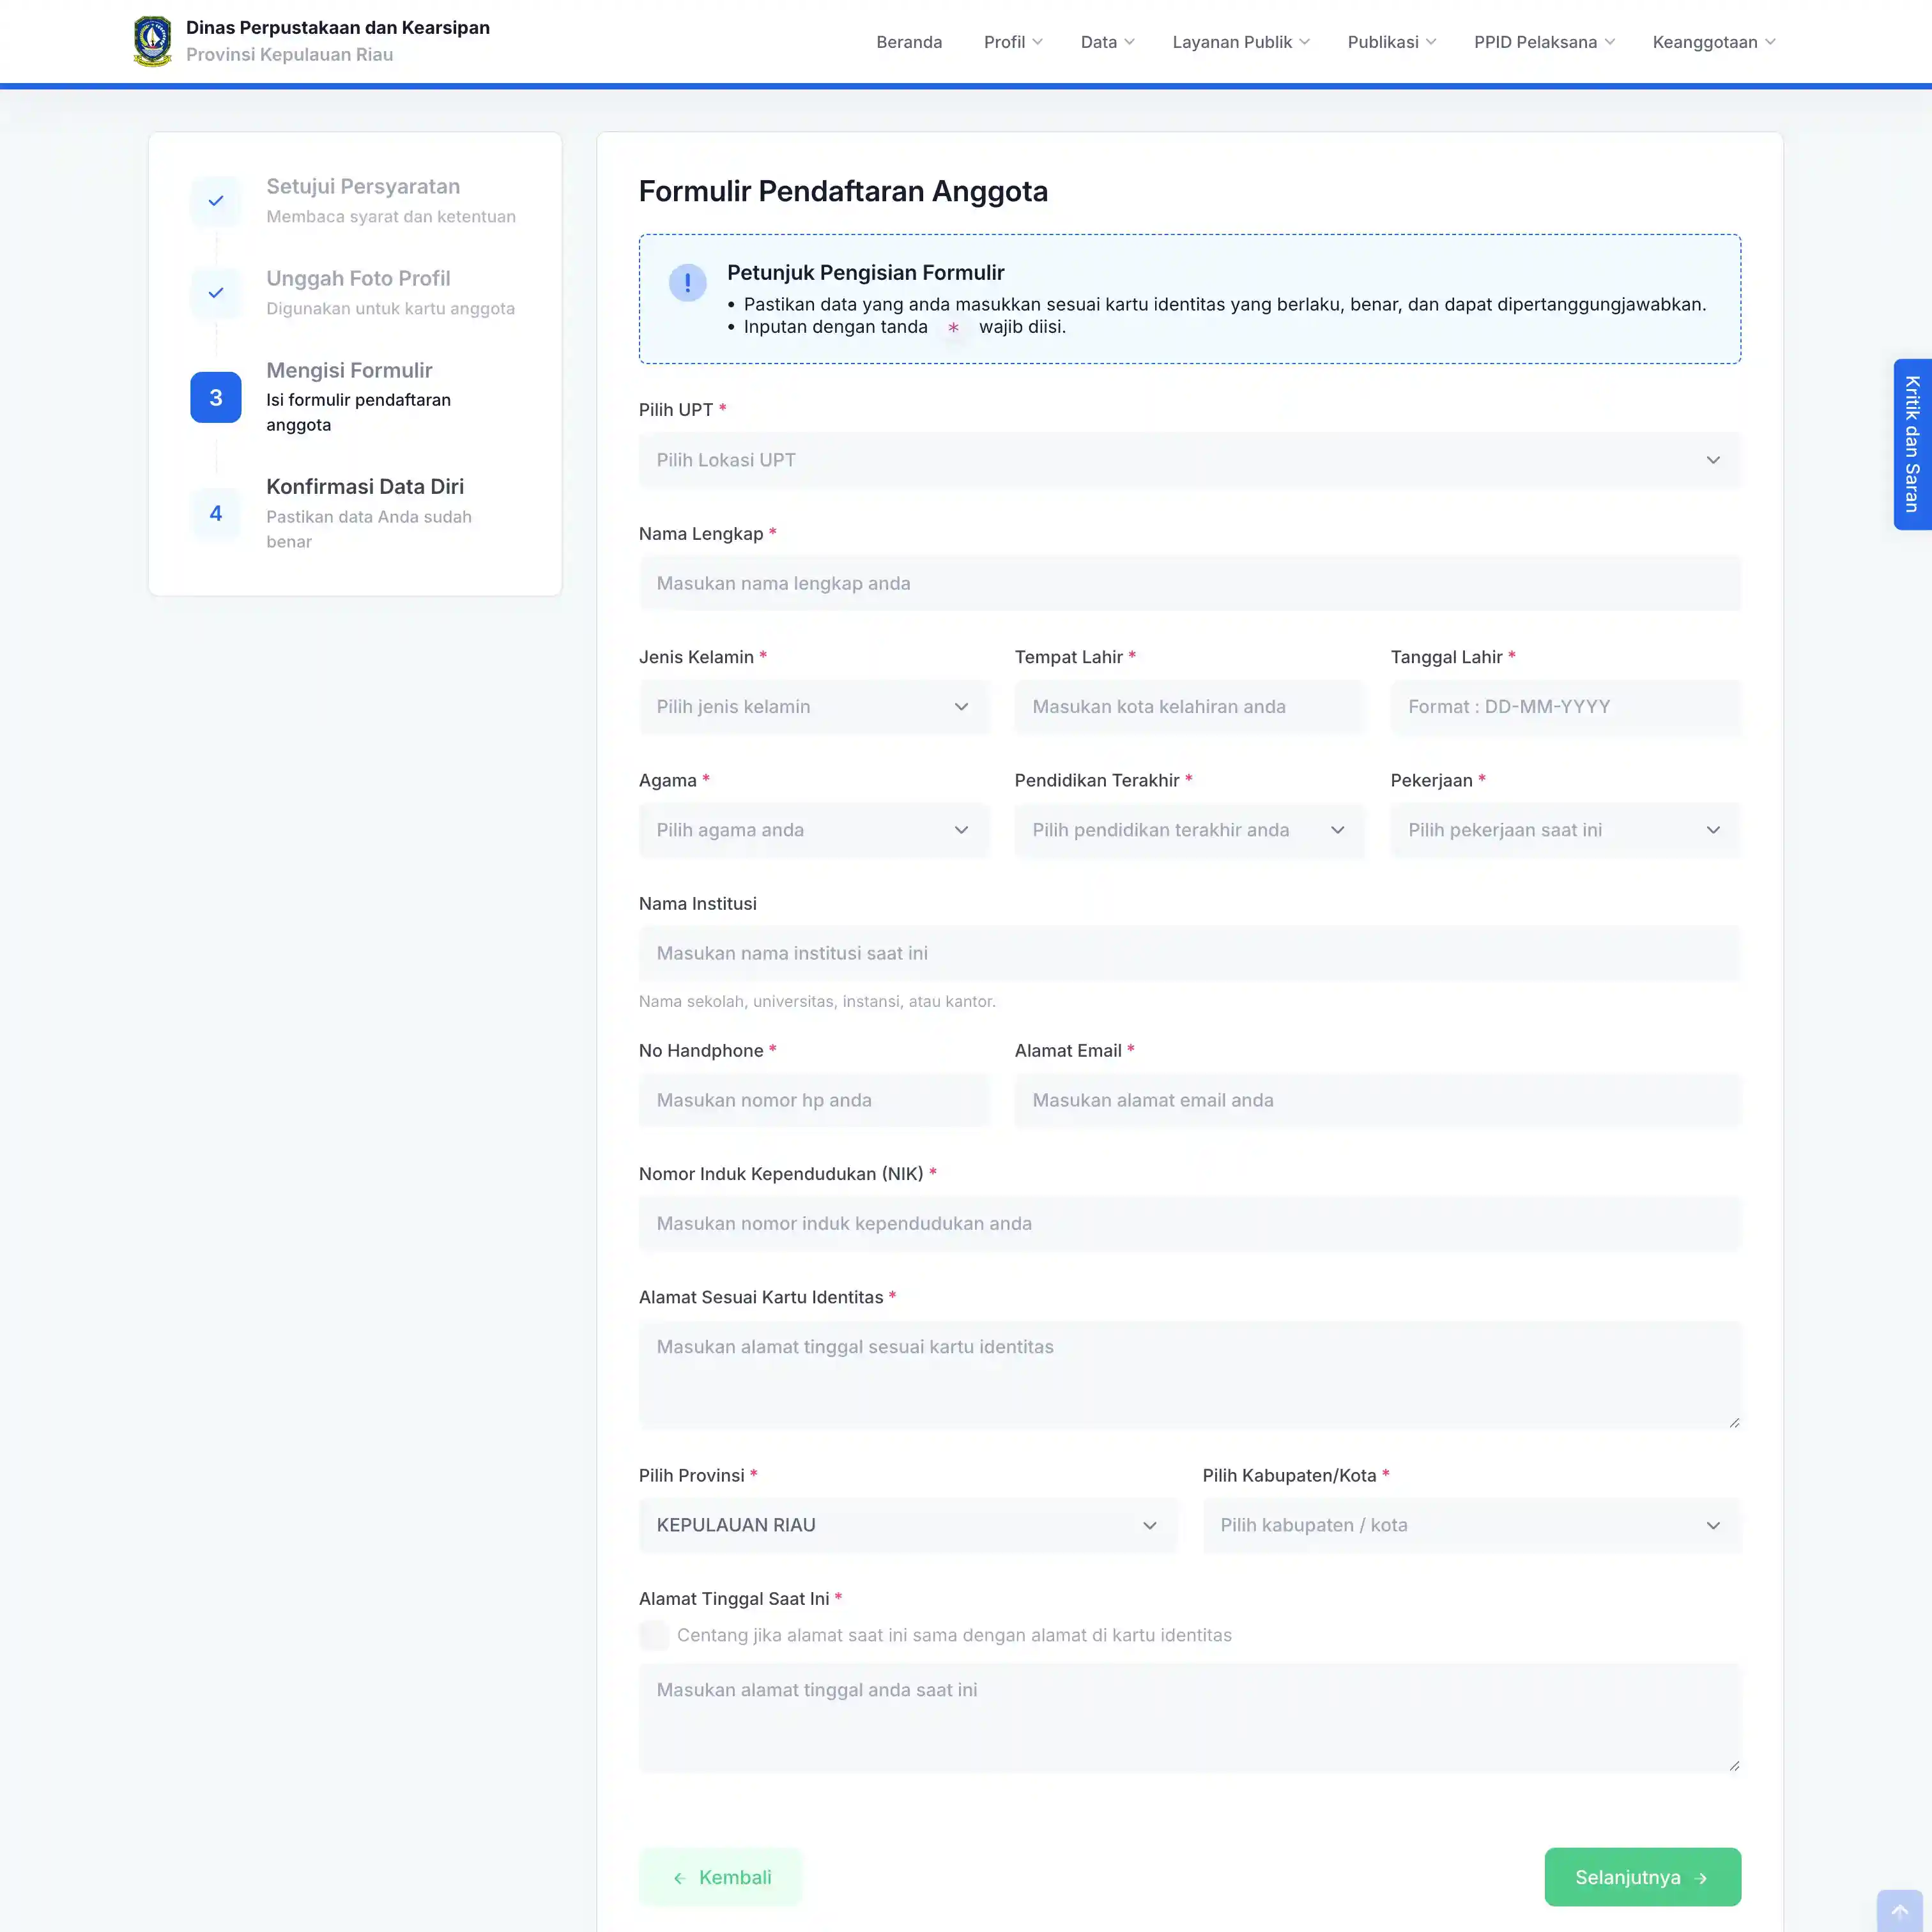Expand the Pilih pendidikan terakhir dropdown
The width and height of the screenshot is (1932, 1932).
pos(1189,830)
